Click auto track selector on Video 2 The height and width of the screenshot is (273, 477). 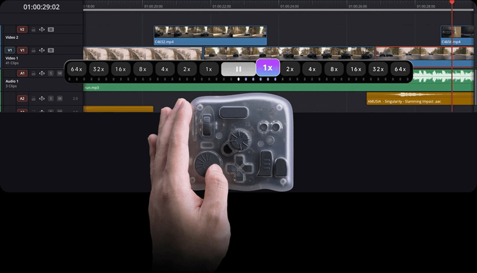[42, 29]
